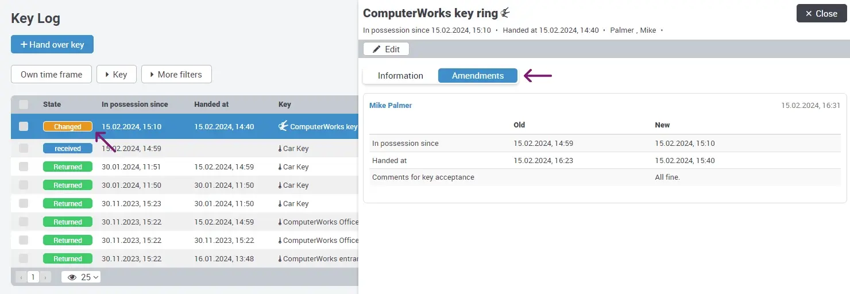The image size is (850, 294).
Task: Go to the next page in pagination
Action: (46, 277)
